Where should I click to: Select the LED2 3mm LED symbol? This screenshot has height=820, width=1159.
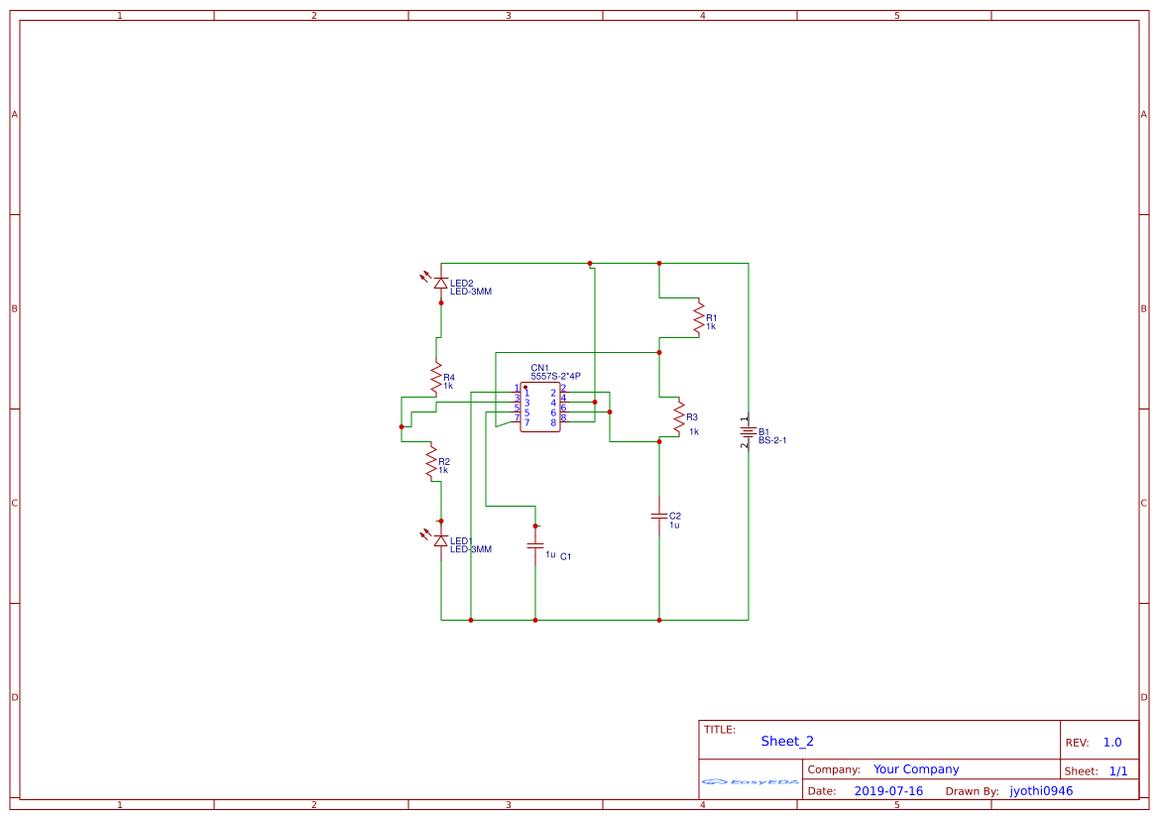click(x=440, y=283)
